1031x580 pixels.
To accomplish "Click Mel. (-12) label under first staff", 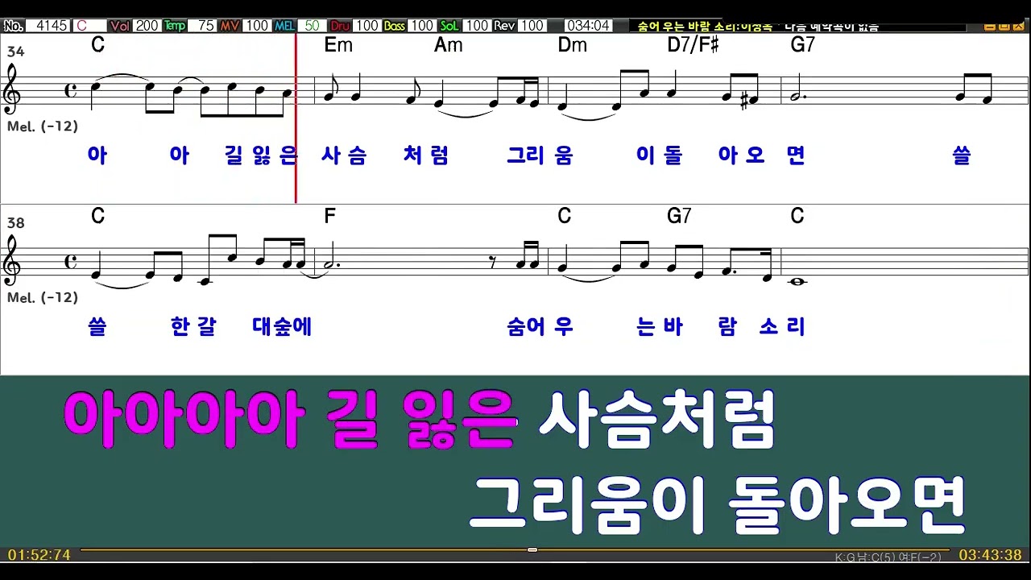I will [43, 126].
